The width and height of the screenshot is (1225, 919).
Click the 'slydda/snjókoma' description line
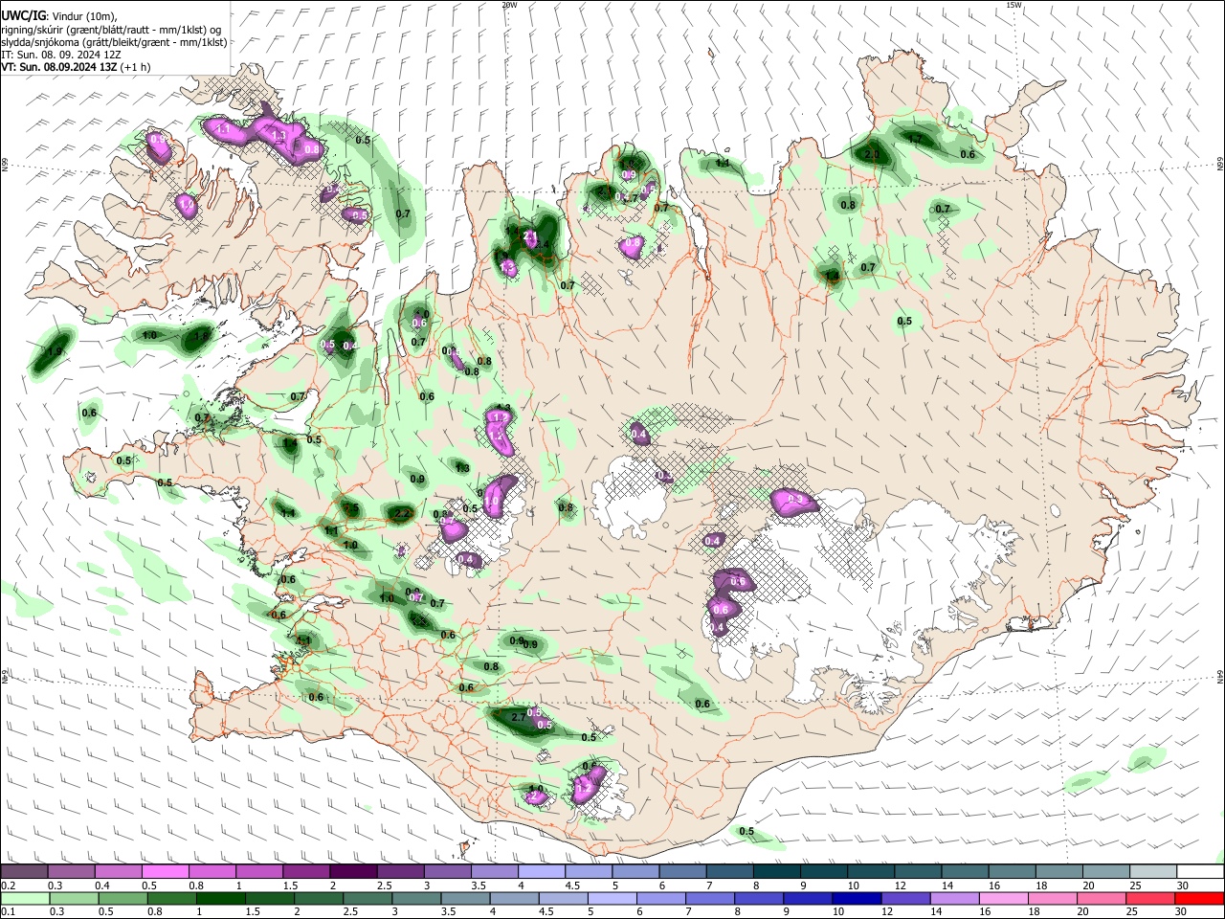click(x=114, y=42)
